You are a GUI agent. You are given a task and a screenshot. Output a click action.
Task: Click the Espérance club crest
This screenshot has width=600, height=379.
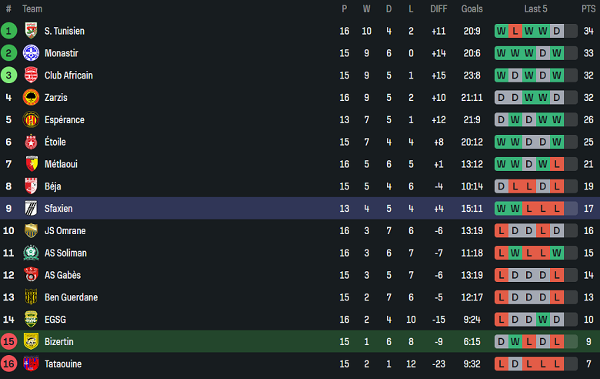point(31,119)
